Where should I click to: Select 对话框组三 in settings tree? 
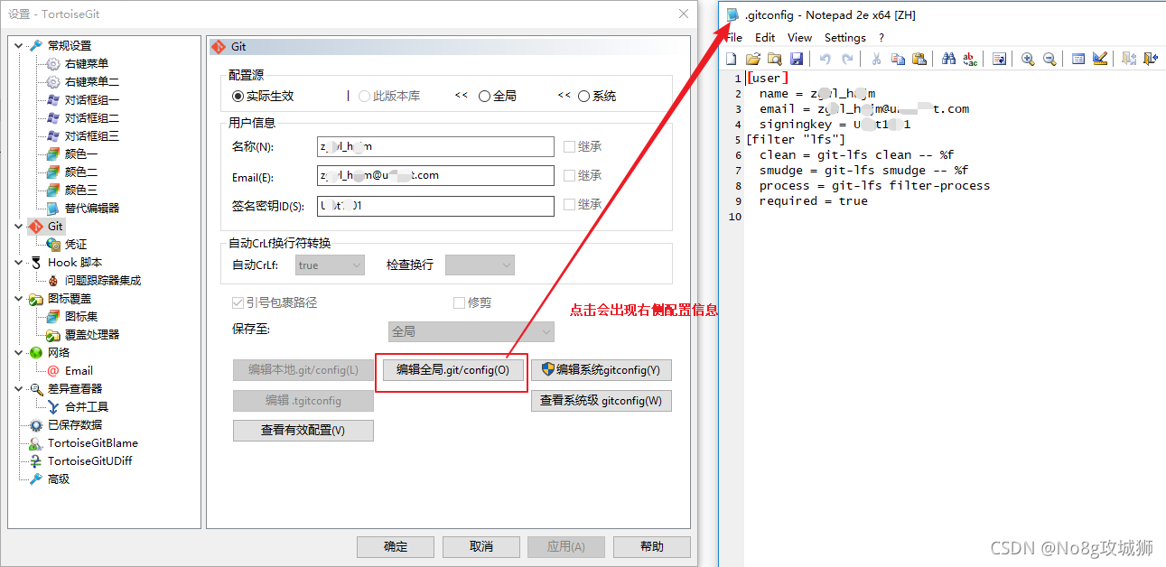pyautogui.click(x=92, y=135)
